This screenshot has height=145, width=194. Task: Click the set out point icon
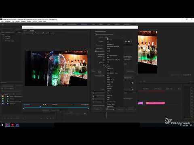(46, 105)
